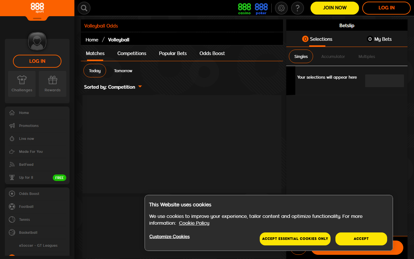
Task: Open help via the question mark icon
Action: (x=298, y=8)
